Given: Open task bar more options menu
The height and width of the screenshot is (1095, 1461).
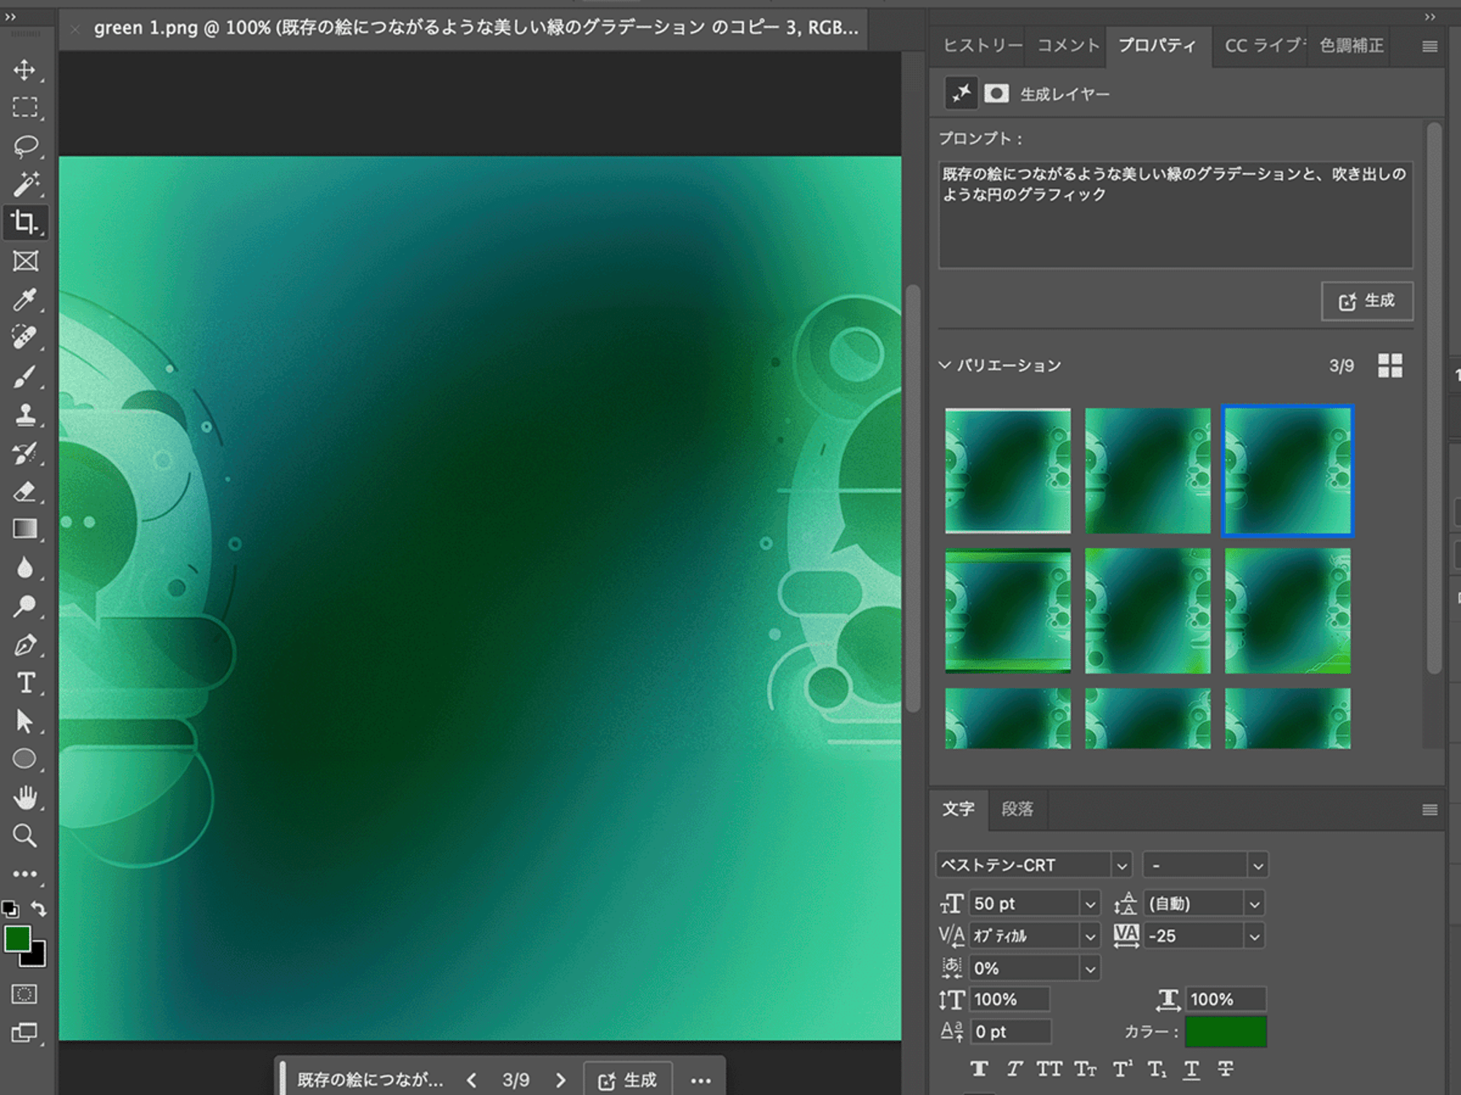Looking at the screenshot, I should [701, 1080].
